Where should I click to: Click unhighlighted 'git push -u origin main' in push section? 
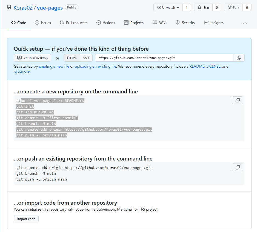pyautogui.click(x=42, y=179)
